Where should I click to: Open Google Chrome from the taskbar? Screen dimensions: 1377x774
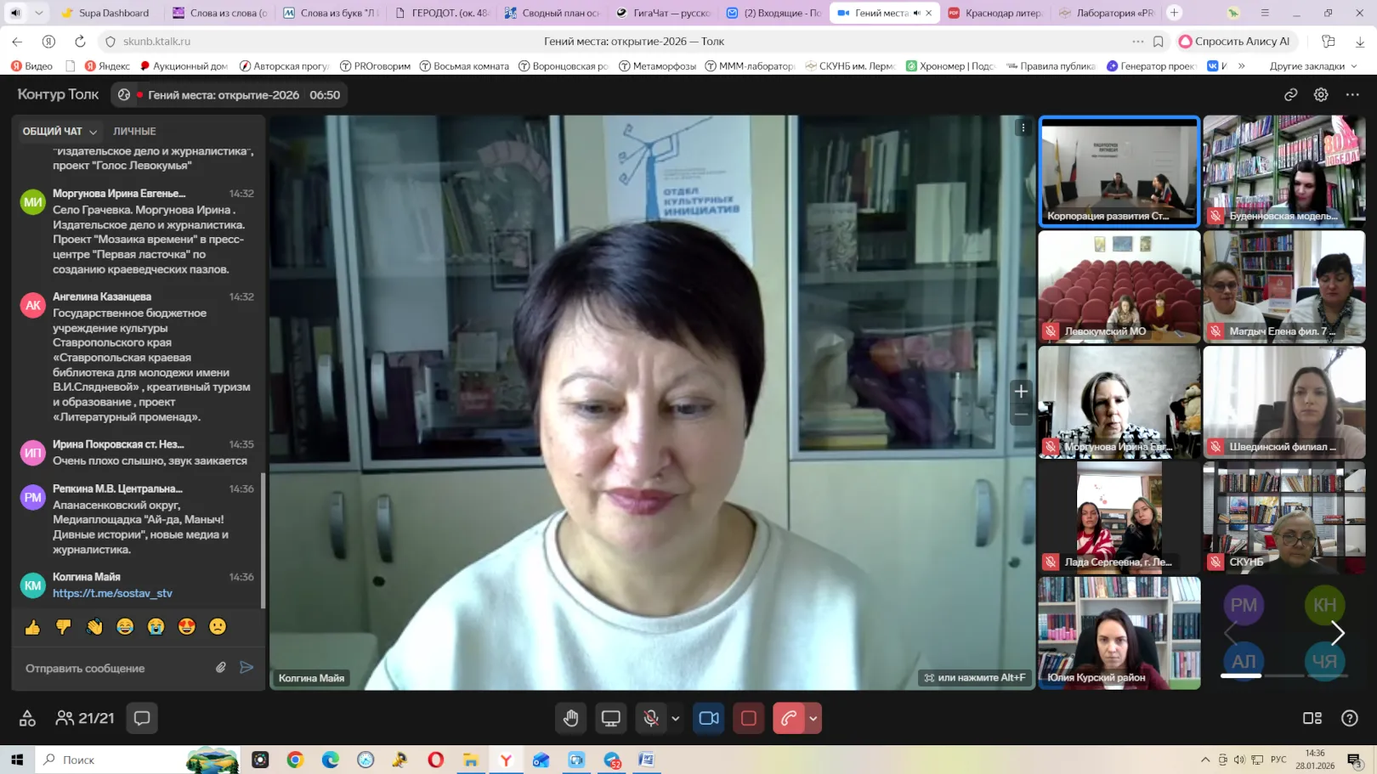tap(295, 760)
